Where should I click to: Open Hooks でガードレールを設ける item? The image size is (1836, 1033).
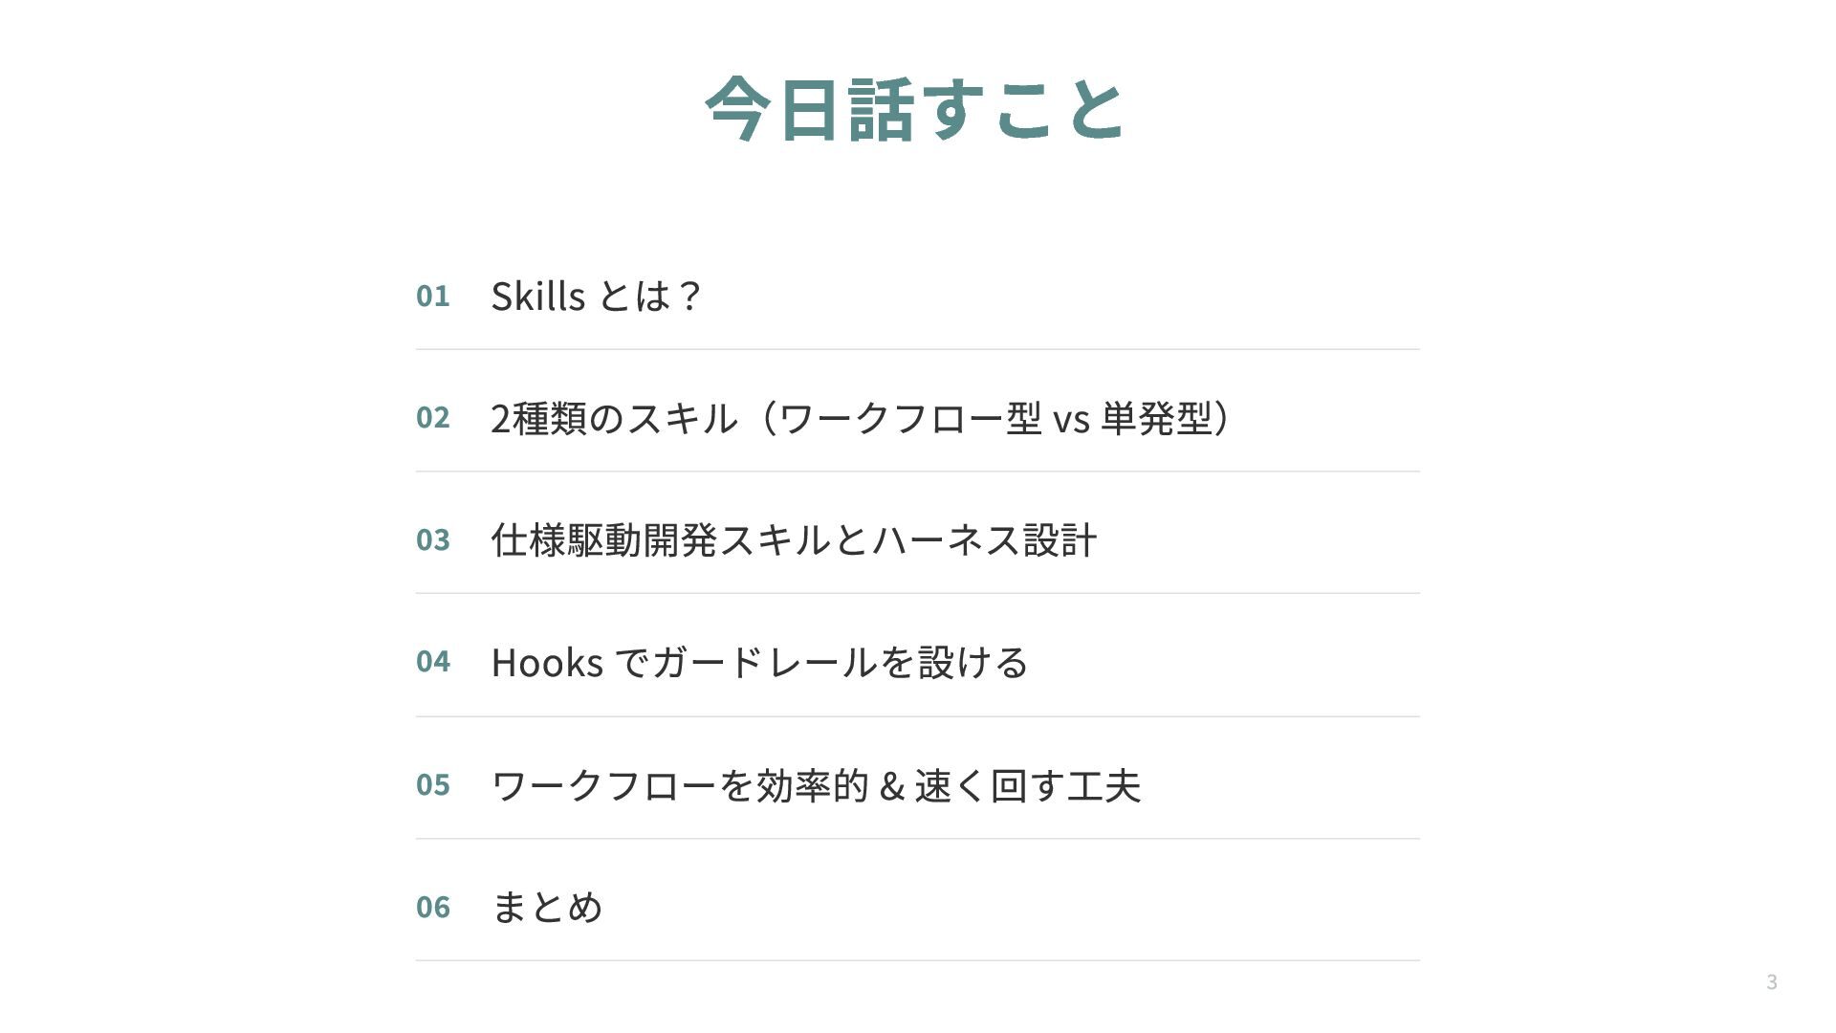pyautogui.click(x=759, y=662)
